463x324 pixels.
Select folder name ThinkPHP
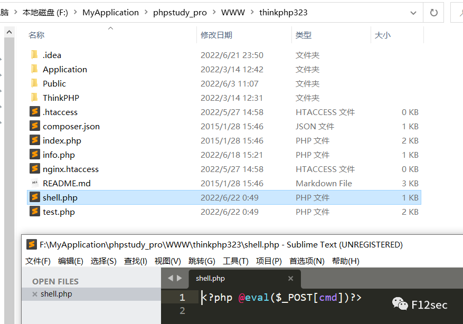click(x=61, y=98)
